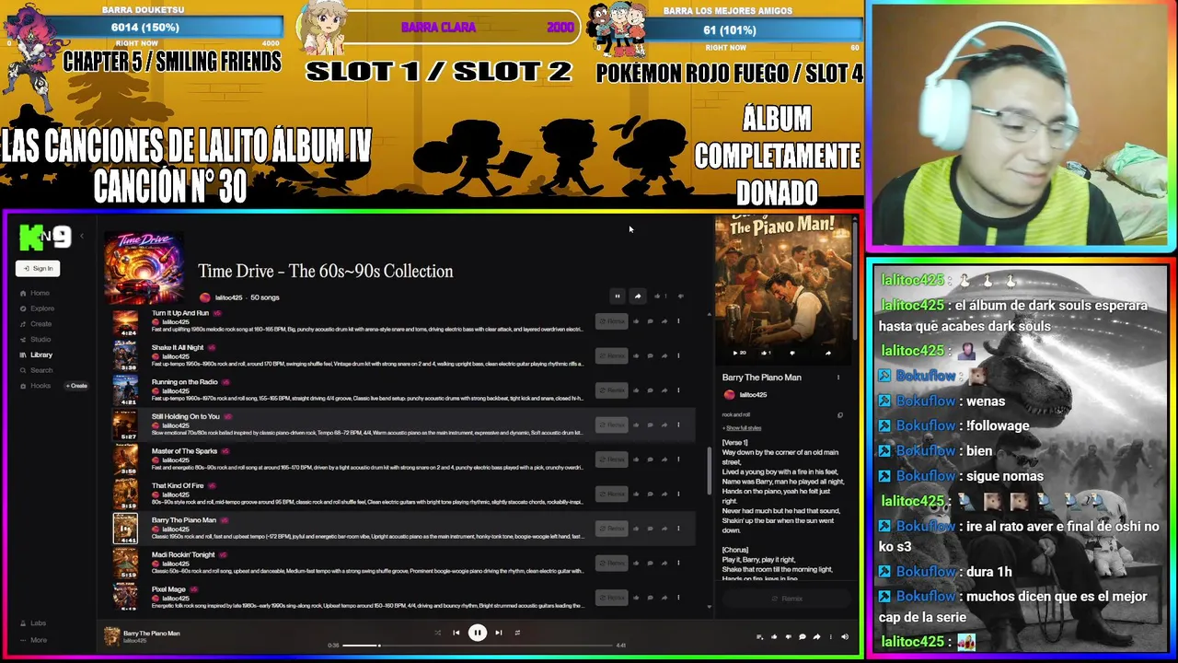Pause the playlist from the album header
The image size is (1178, 663).
pos(618,296)
